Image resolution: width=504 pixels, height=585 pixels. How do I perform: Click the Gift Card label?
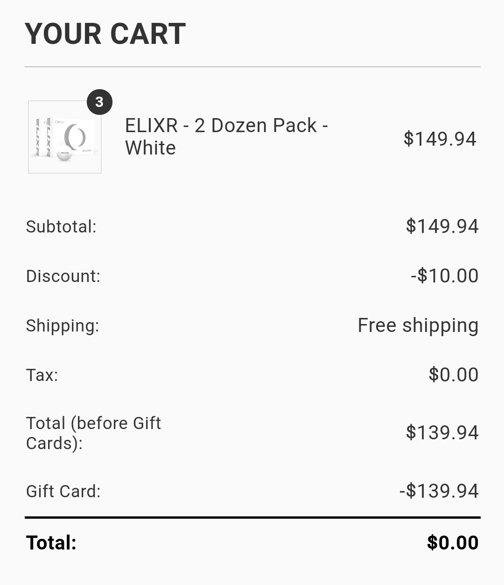pyautogui.click(x=63, y=491)
